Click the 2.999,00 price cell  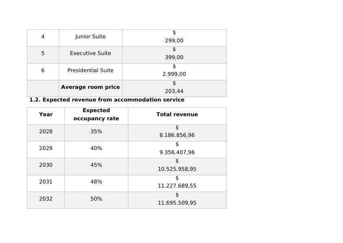tap(174, 74)
